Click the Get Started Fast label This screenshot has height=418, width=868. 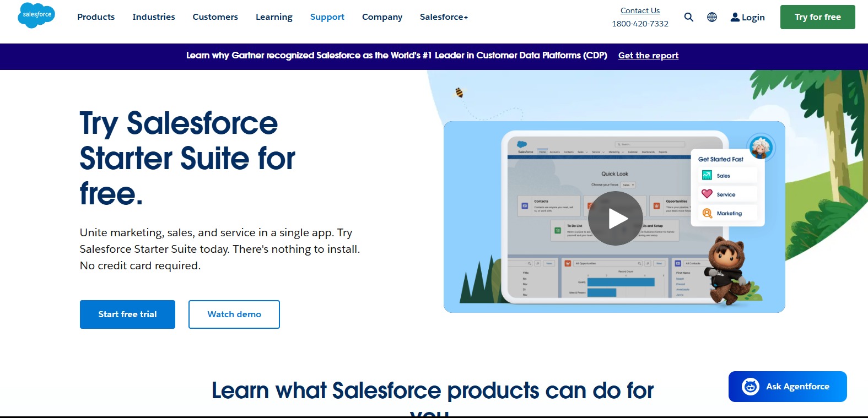click(x=721, y=159)
